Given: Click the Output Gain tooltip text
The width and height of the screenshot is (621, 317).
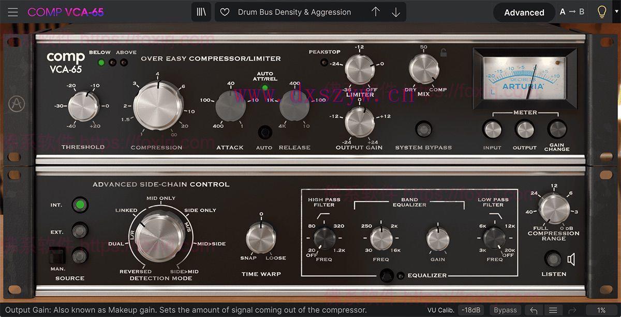Looking at the screenshot, I should (186, 310).
